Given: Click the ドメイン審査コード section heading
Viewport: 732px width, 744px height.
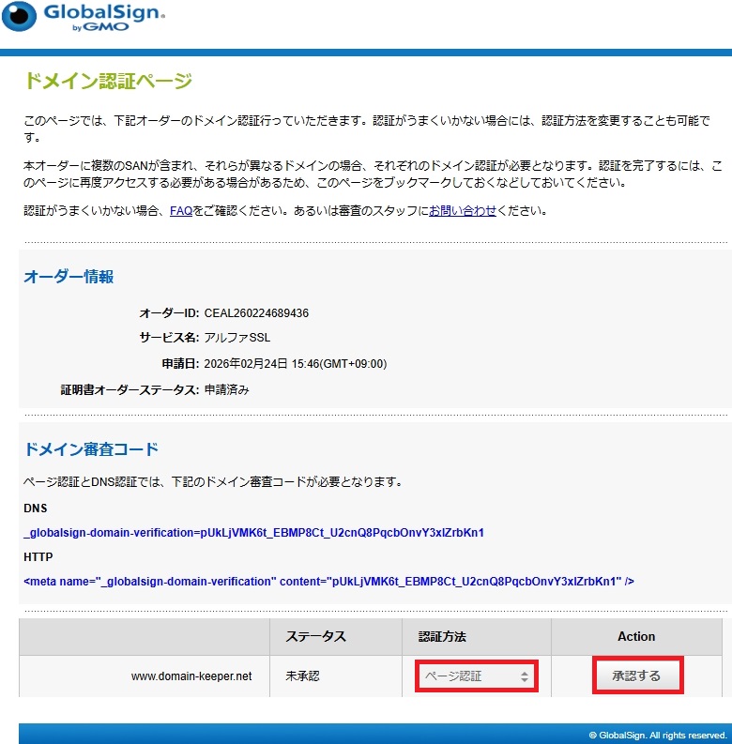Looking at the screenshot, I should [91, 448].
